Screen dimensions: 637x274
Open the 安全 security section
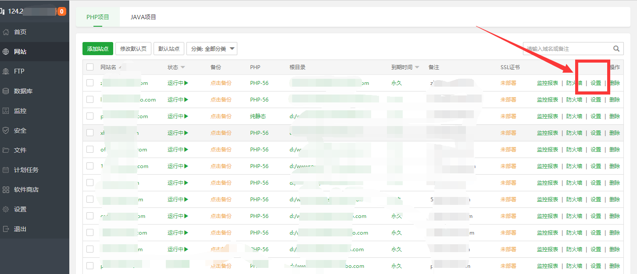tap(21, 130)
